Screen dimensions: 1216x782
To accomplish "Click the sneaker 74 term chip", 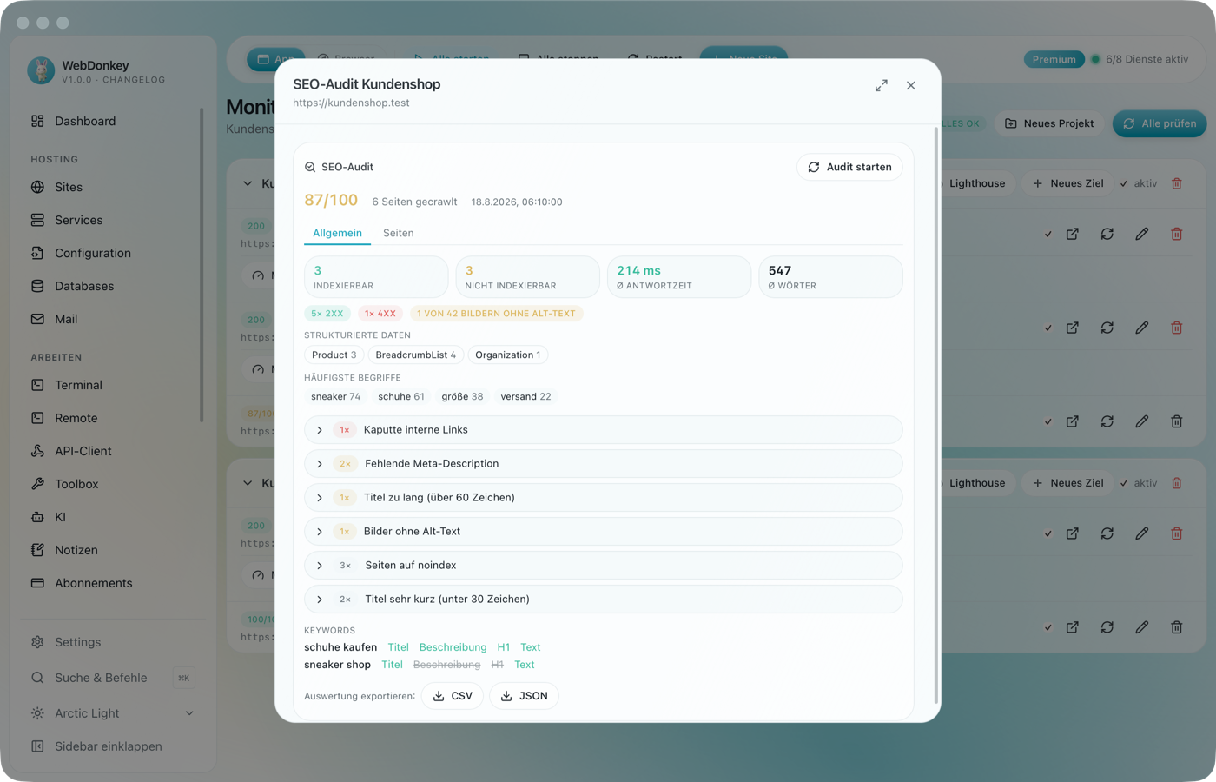I will tap(335, 396).
